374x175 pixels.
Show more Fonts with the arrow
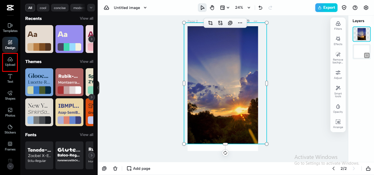pos(91,155)
